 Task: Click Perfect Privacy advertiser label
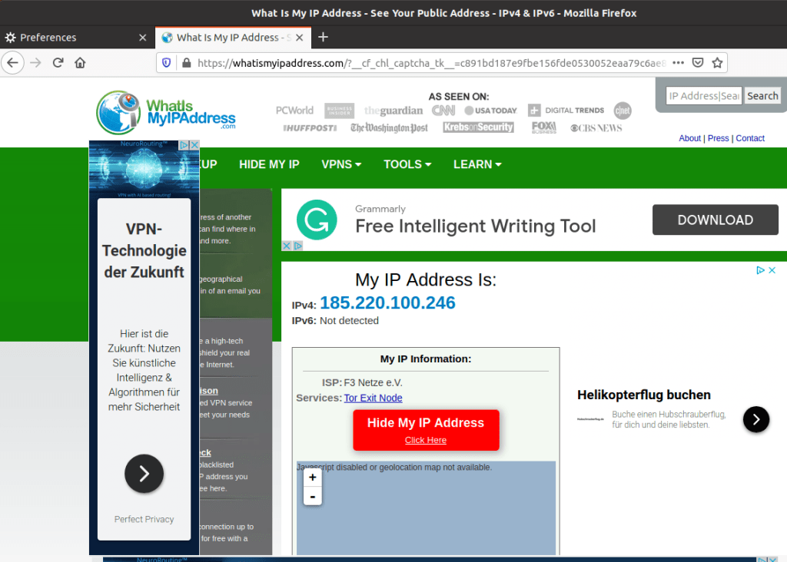144,519
